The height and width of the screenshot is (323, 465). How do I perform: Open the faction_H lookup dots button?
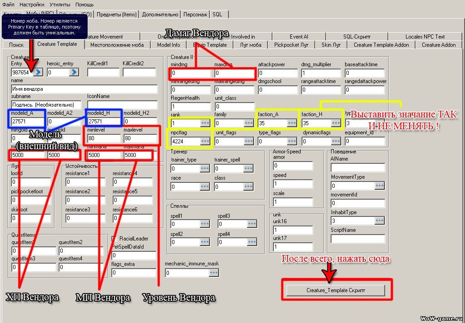point(336,123)
